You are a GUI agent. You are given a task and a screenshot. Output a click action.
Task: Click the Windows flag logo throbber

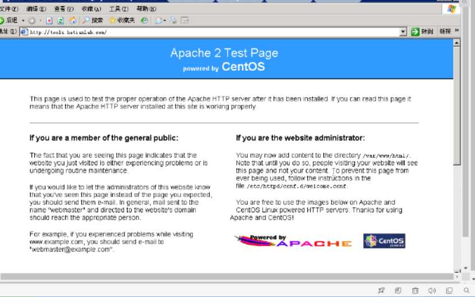451,9
